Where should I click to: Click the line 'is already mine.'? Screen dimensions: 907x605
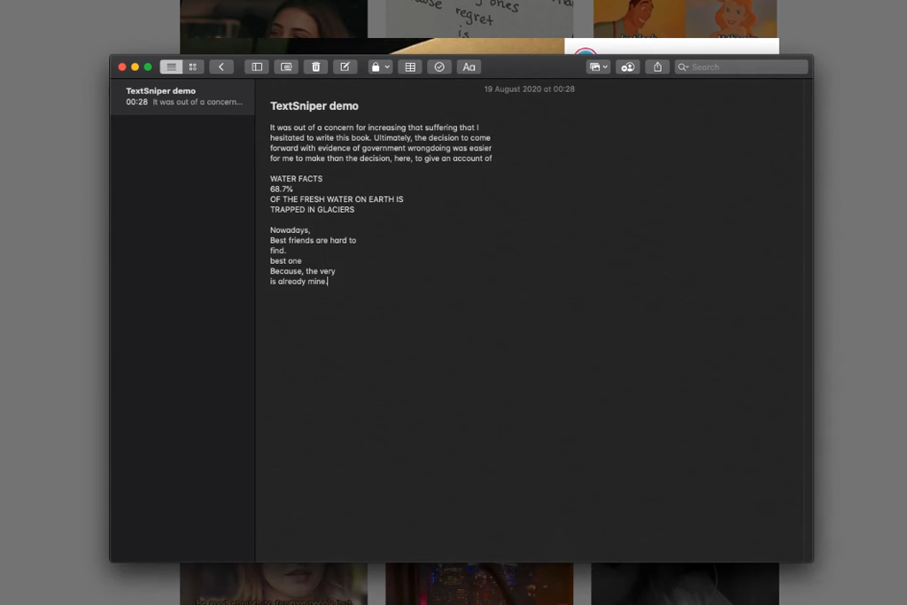298,281
